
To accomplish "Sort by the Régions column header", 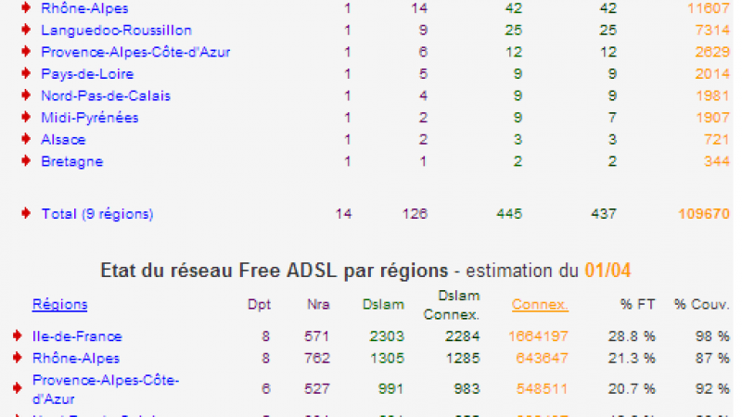I will click(x=60, y=305).
